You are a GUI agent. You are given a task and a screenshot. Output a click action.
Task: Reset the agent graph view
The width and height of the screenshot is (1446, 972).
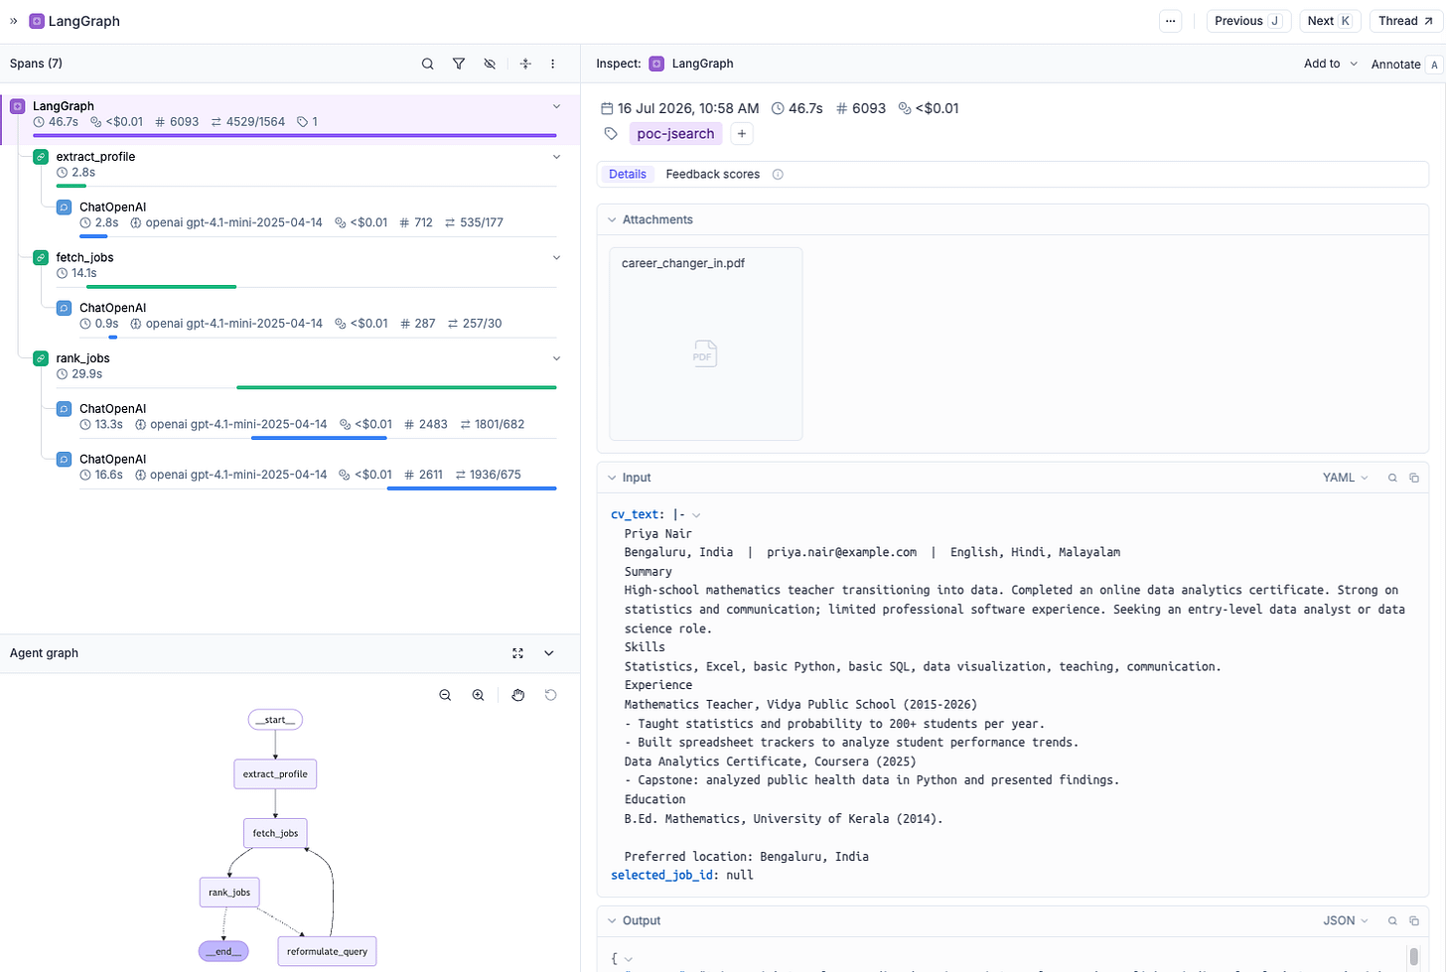click(x=551, y=695)
